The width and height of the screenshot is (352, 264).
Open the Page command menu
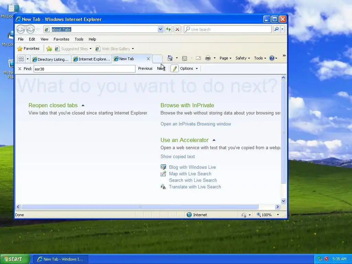[225, 58]
